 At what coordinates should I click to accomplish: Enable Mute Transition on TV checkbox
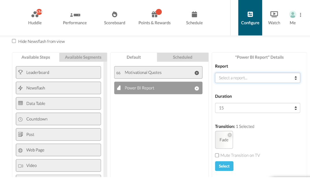tap(217, 155)
